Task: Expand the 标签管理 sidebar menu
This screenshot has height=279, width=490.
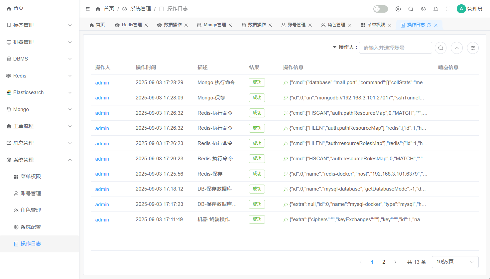Action: point(39,25)
